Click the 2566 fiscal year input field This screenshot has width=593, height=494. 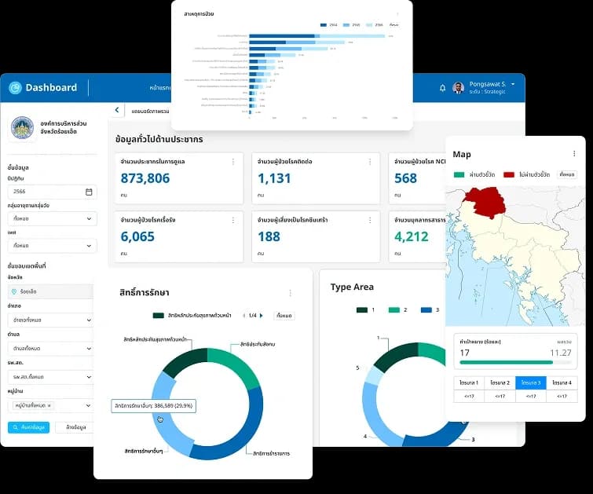pyautogui.click(x=52, y=192)
